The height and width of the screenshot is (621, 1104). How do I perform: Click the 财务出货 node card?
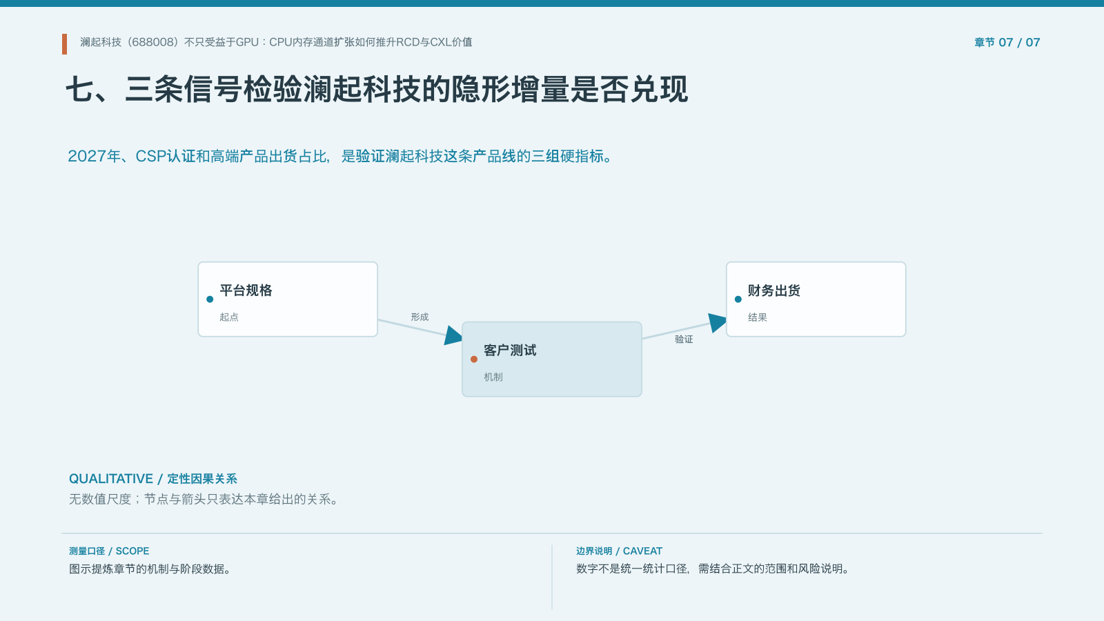coord(816,299)
